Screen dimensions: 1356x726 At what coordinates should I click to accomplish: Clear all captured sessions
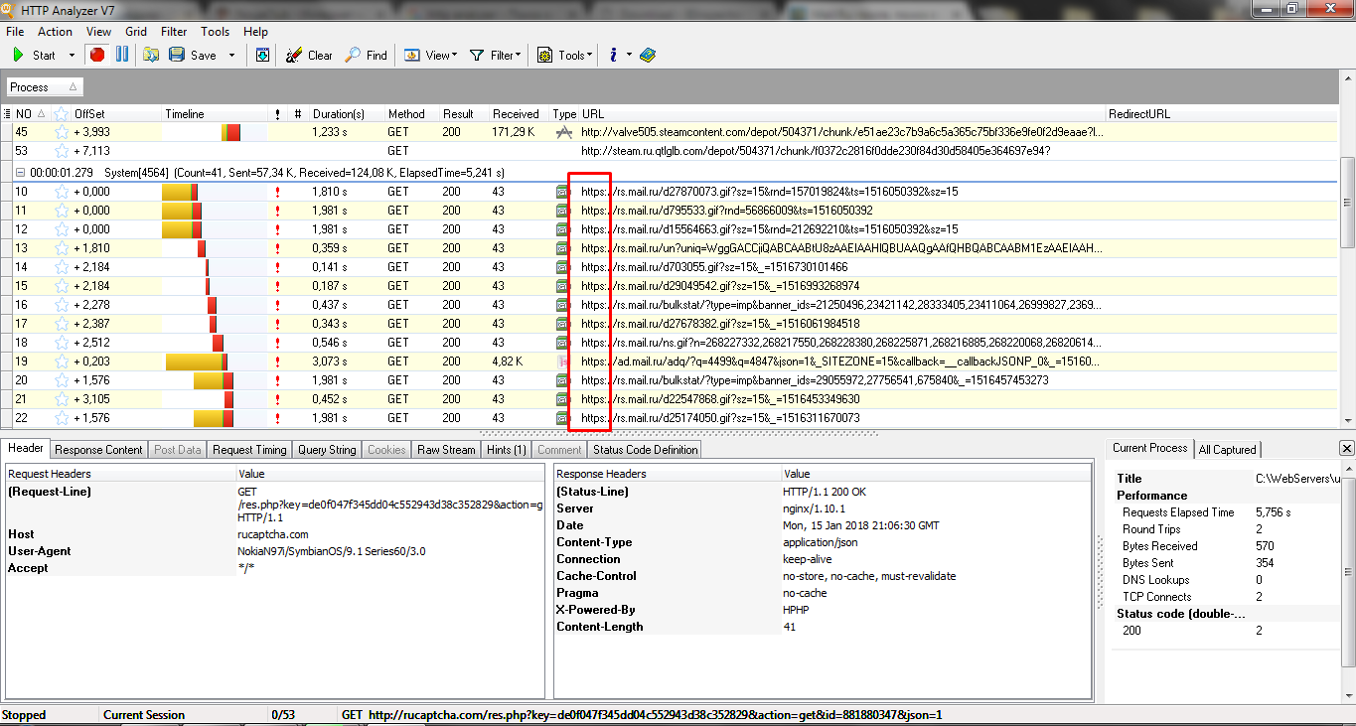tap(309, 56)
